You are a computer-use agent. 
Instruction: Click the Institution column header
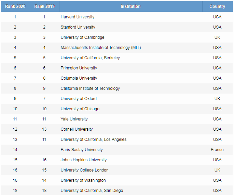tap(130, 6)
